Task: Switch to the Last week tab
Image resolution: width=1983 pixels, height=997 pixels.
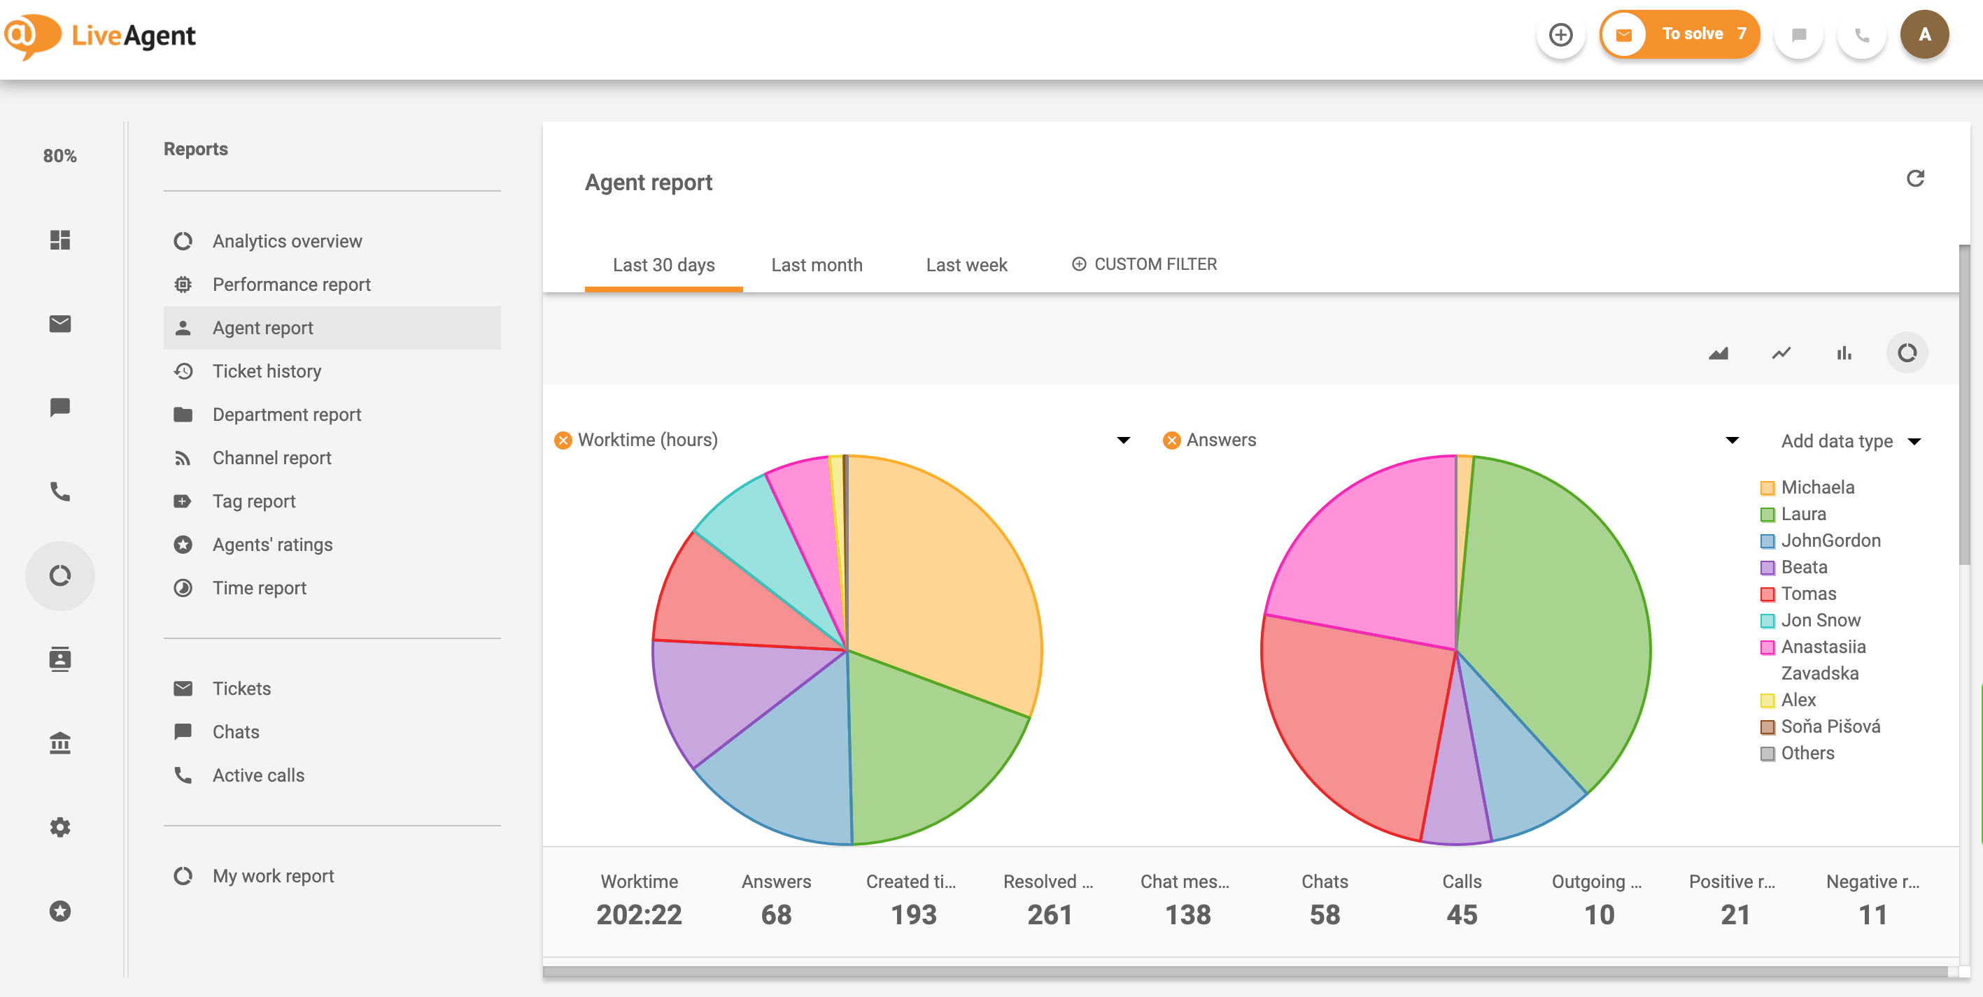Action: 966,265
